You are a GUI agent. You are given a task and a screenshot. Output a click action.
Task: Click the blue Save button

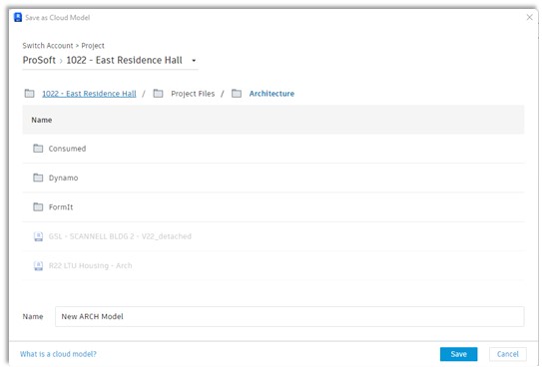click(459, 354)
